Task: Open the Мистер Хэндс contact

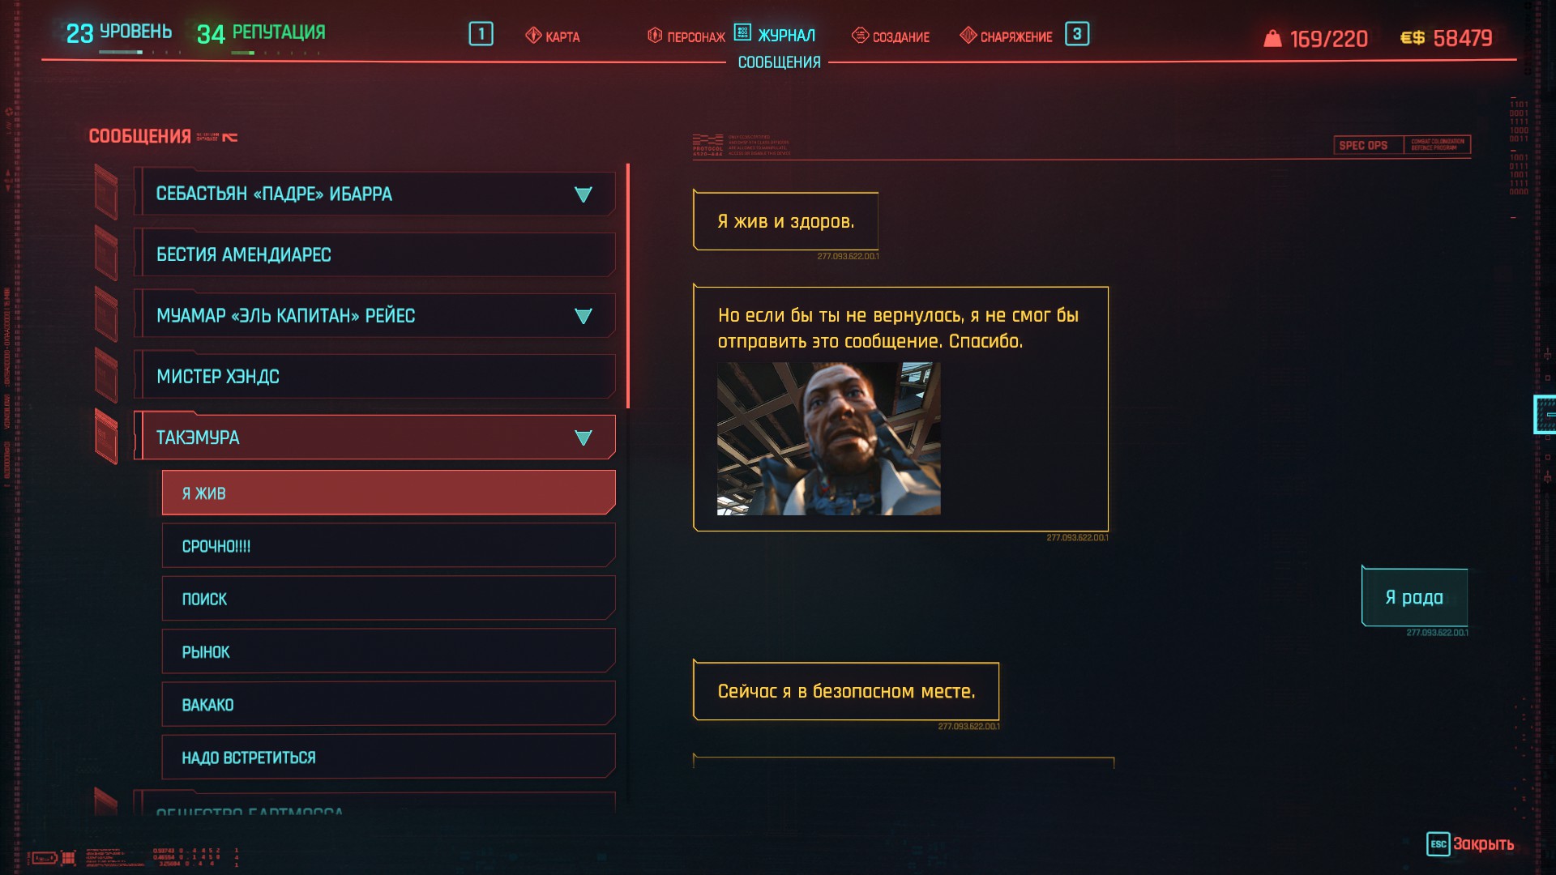Action: click(374, 376)
